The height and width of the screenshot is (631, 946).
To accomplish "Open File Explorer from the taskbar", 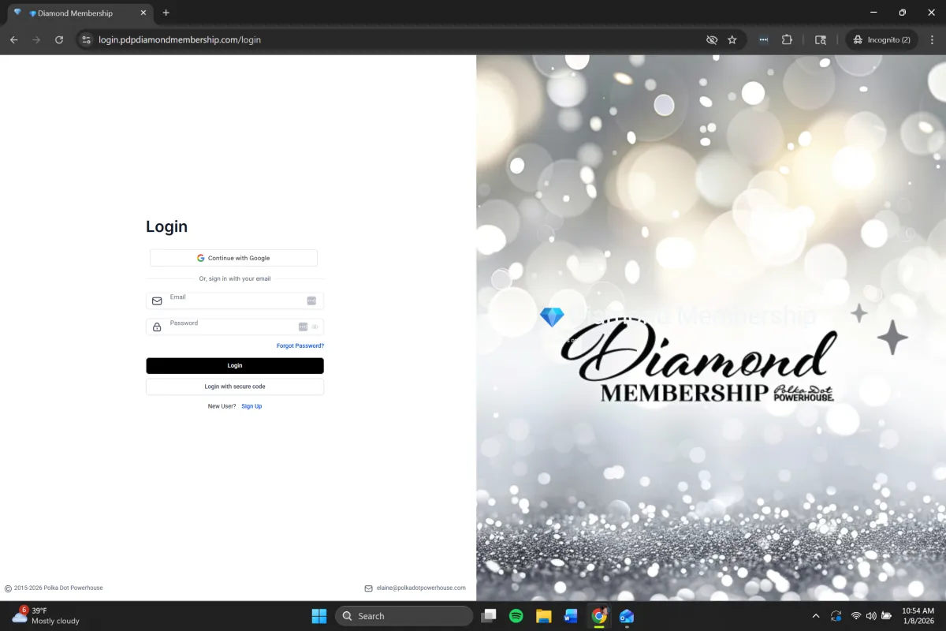I will (x=543, y=616).
